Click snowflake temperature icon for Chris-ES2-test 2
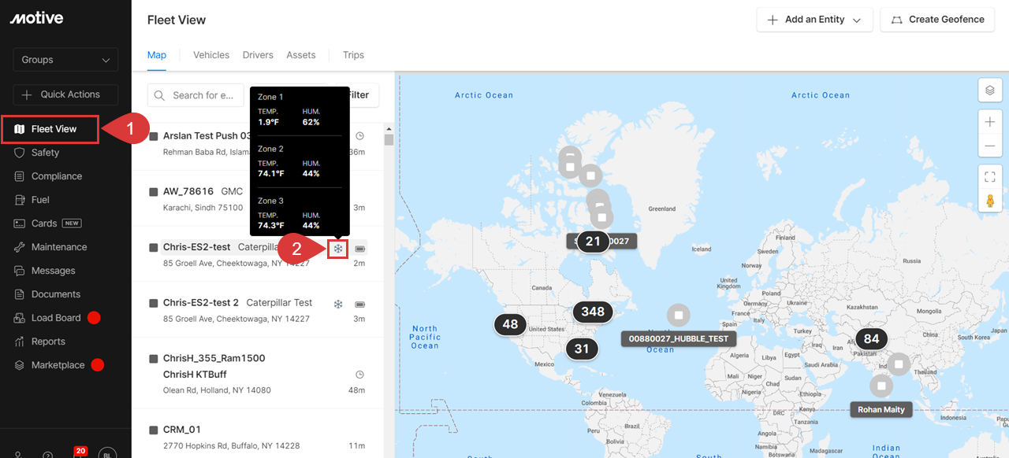 pos(338,304)
